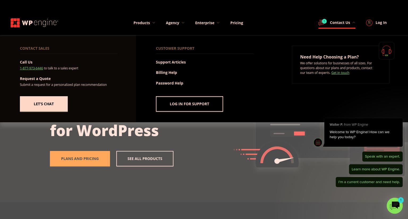Click the 'Need Help Choosing a Plan?' heading
408x219 pixels.
point(329,57)
